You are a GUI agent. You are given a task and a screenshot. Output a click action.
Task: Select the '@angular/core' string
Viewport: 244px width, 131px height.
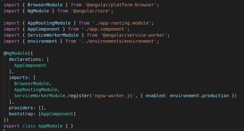pos(91,11)
